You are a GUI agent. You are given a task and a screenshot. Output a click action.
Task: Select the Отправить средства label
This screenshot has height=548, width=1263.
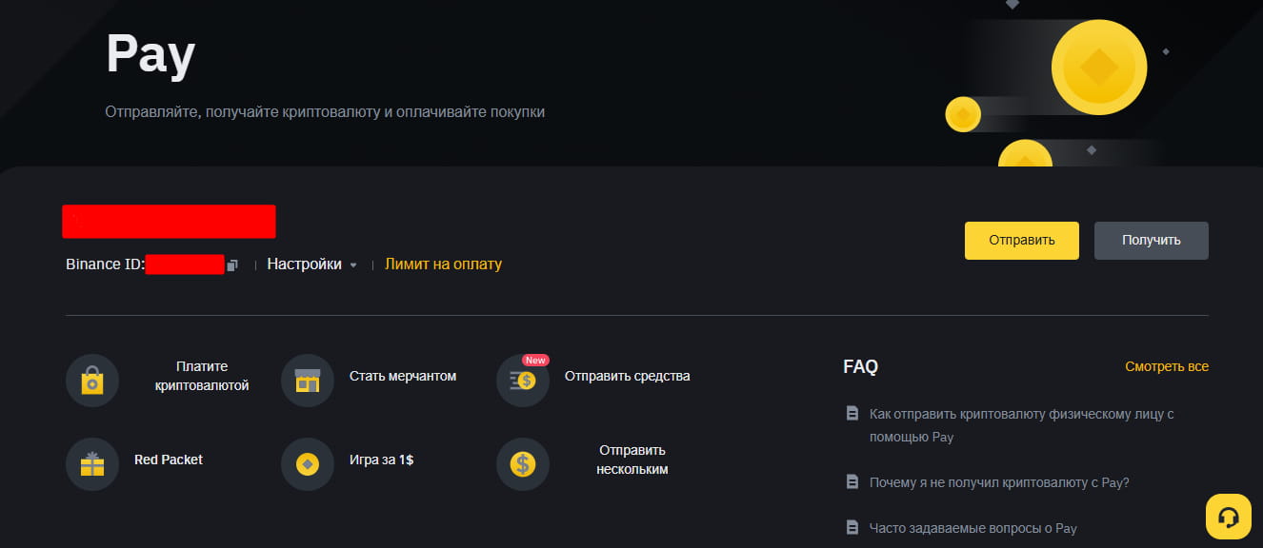[x=628, y=376]
